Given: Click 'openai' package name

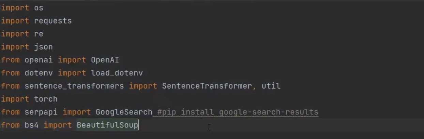Looking at the screenshot, I should 39,60.
